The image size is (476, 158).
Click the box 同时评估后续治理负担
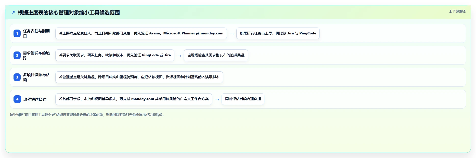point(243,99)
